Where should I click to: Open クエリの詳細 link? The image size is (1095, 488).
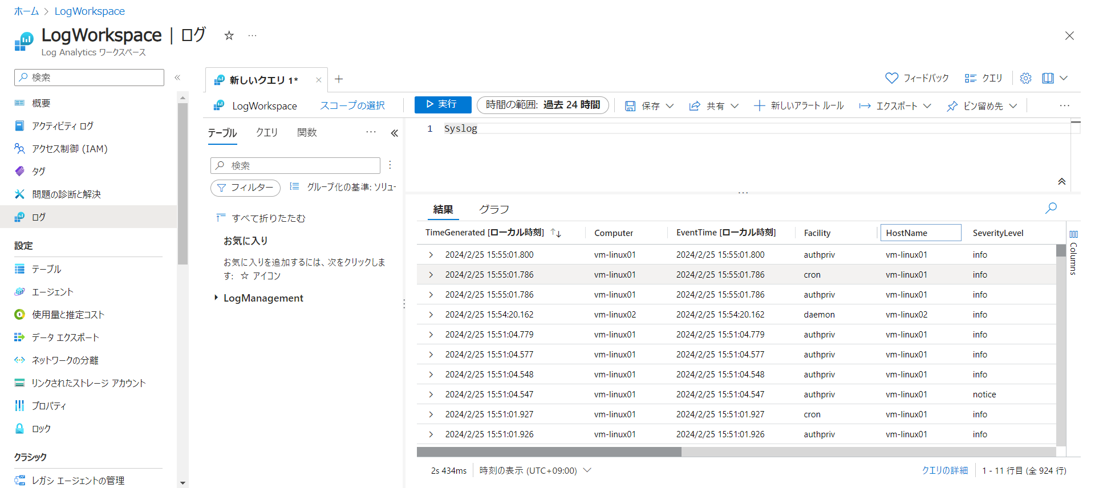(x=944, y=470)
